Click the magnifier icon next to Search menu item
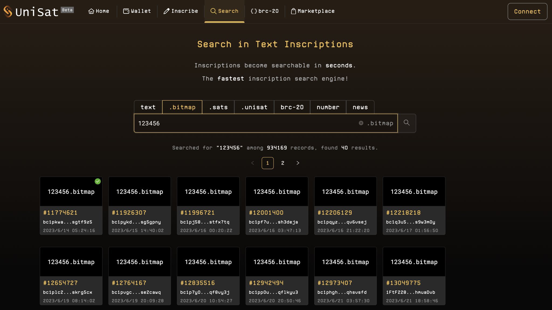The height and width of the screenshot is (310, 552). click(213, 11)
